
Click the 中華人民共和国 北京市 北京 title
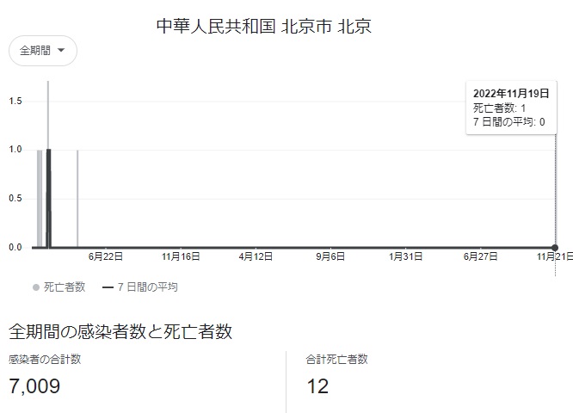click(x=263, y=26)
